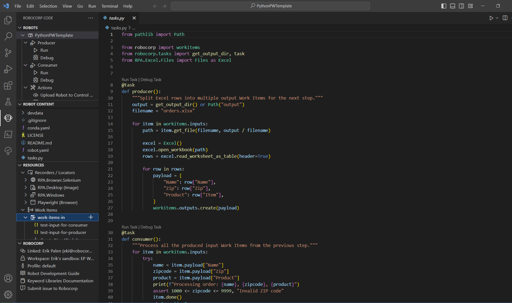512x303 pixels.
Task: Collapse the Work Items node
Action: pos(23,210)
